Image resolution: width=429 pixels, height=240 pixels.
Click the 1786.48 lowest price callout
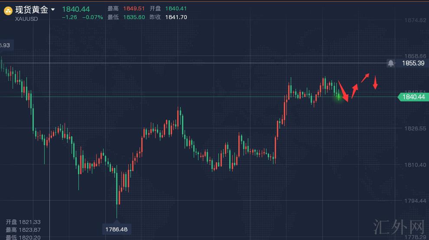click(117, 229)
